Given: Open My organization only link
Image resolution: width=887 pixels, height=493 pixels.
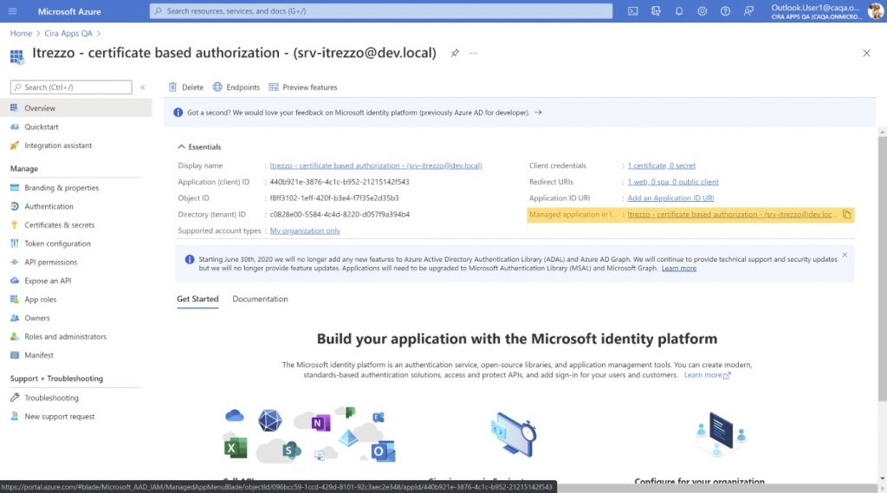Looking at the screenshot, I should click(x=305, y=231).
